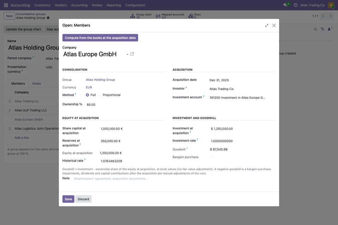Open the Atlas Gulf Trading LLC member row
The image size is (338, 225).
[31, 110]
